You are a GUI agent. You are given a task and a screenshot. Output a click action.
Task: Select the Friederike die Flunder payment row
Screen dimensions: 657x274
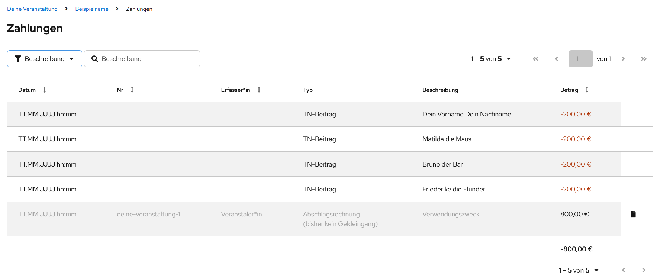[453, 189]
